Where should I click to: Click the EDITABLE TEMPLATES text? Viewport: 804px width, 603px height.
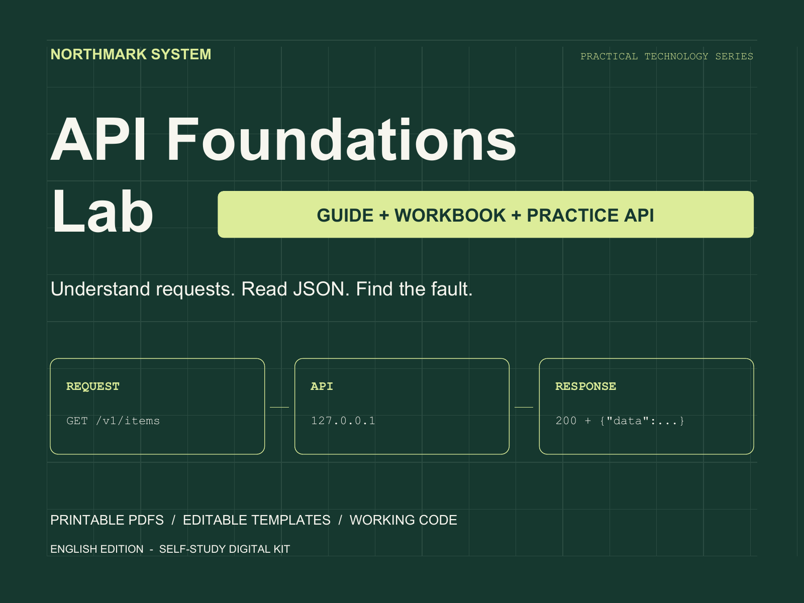(257, 520)
